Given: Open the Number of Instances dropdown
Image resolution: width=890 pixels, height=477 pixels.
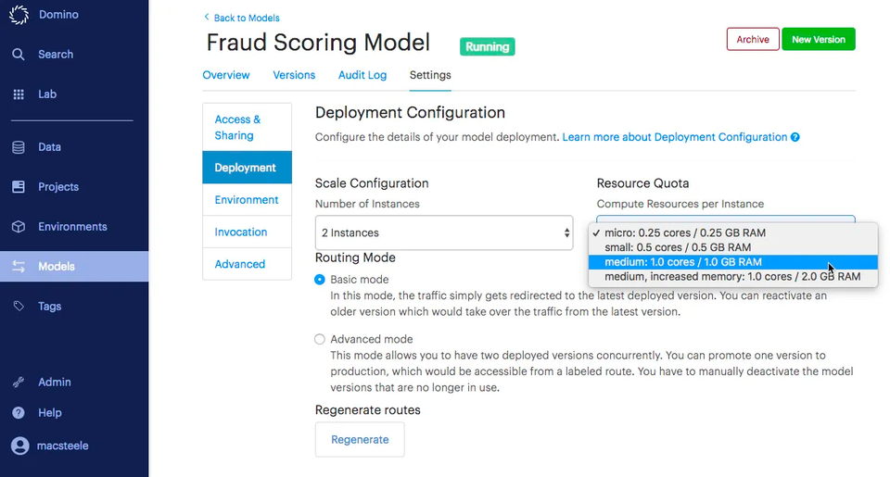Looking at the screenshot, I should (x=444, y=232).
